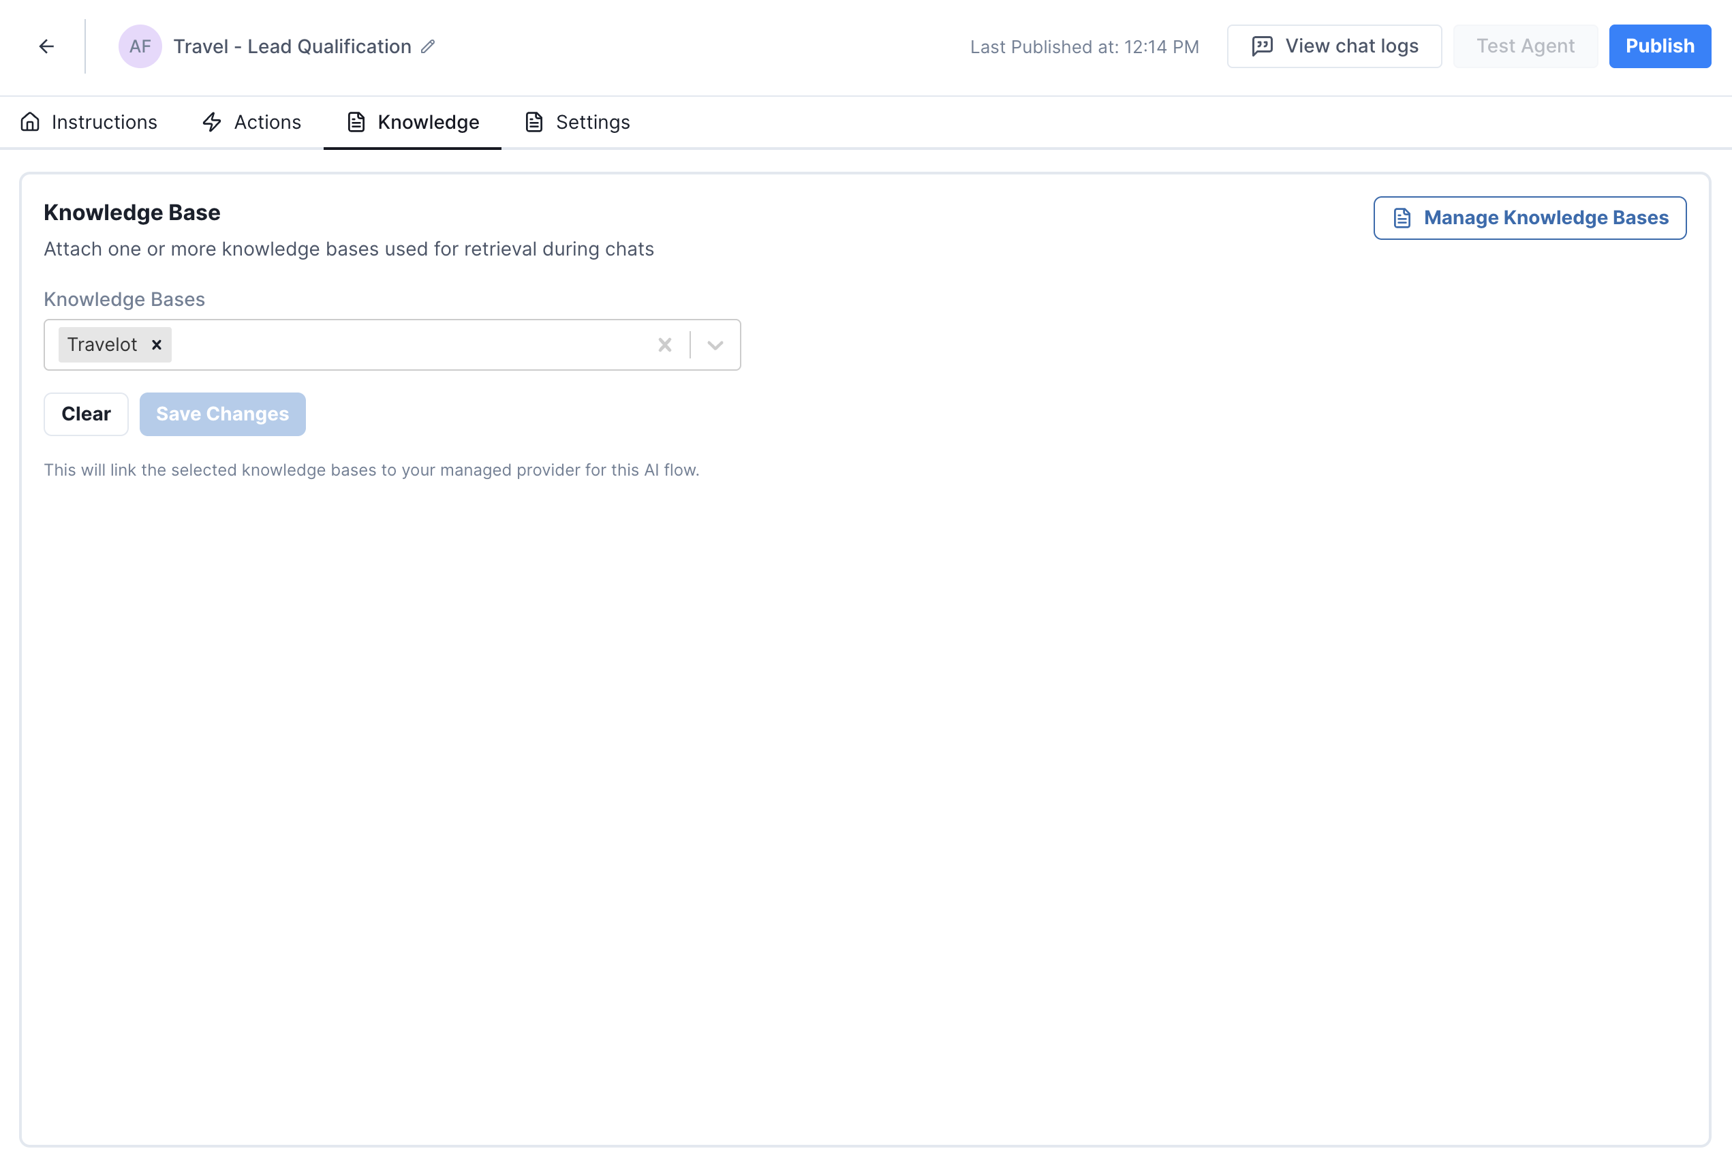This screenshot has height=1153, width=1732.
Task: Click the document icon on Settings tab
Action: [533, 122]
